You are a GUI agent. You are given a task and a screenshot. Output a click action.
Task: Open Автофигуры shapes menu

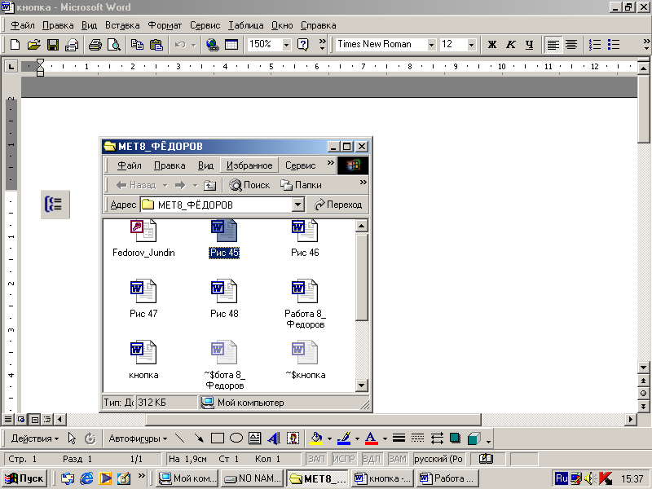[138, 438]
